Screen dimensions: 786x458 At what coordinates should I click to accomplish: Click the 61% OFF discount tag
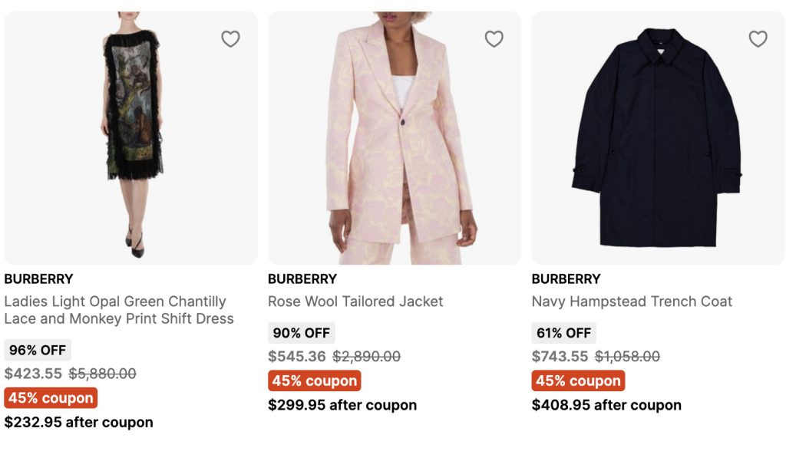(564, 333)
